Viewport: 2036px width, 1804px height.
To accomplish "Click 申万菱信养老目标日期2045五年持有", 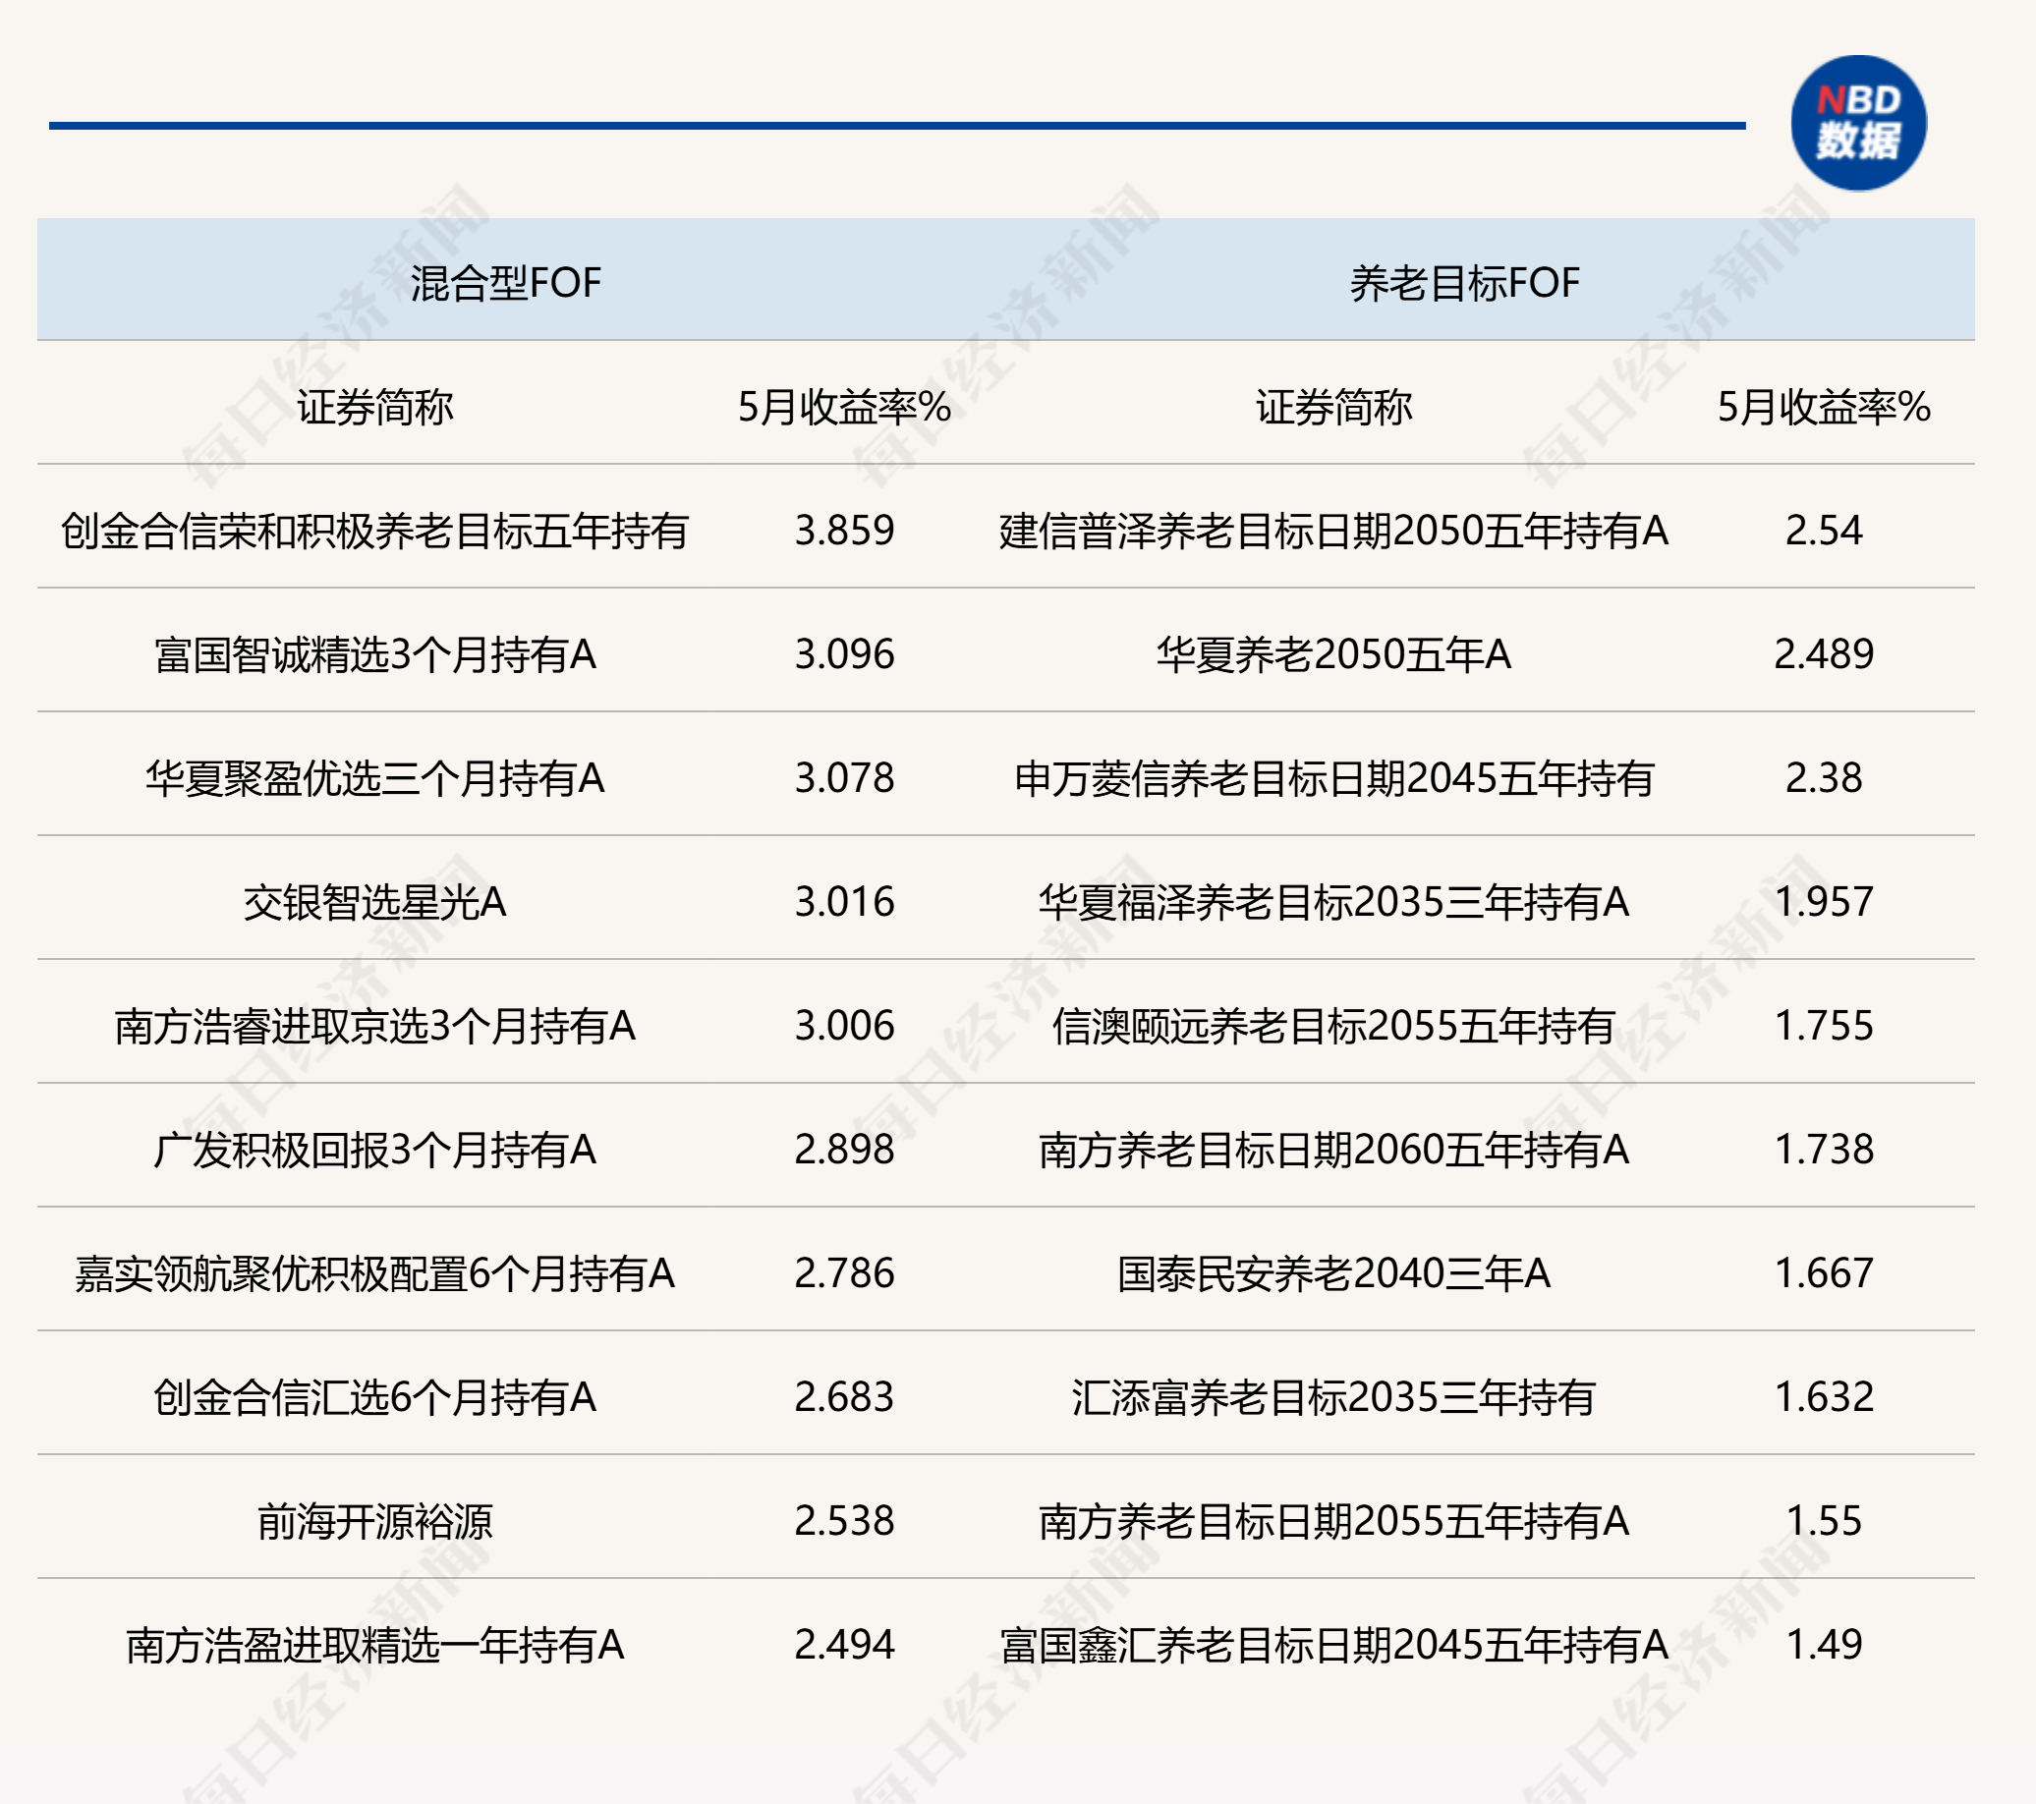I will pos(1333,778).
